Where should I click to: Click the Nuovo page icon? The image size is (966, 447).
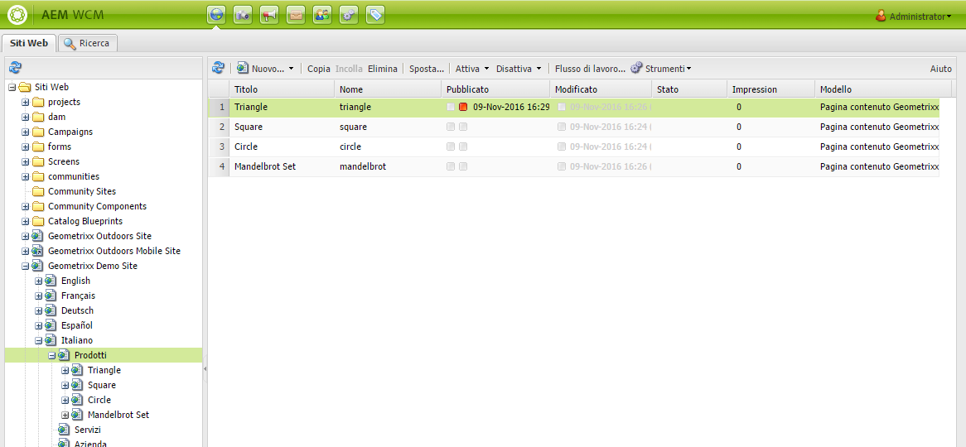(243, 69)
